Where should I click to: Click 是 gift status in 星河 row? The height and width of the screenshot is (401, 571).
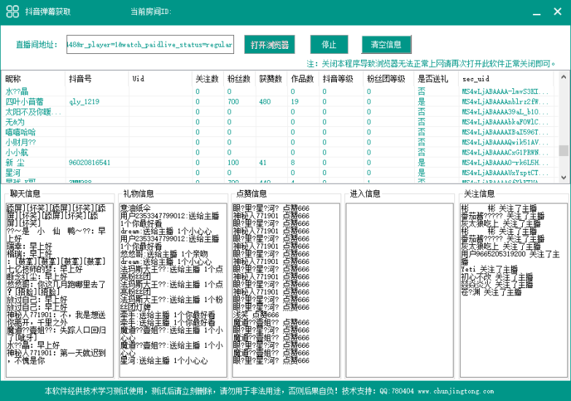tap(422, 173)
